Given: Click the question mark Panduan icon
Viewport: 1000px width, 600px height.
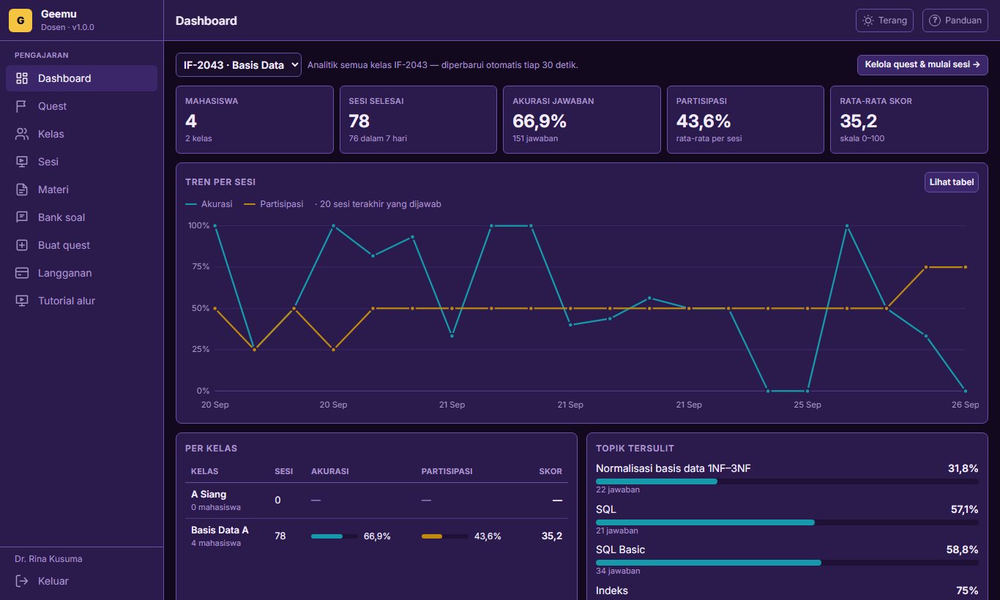Looking at the screenshot, I should point(935,20).
